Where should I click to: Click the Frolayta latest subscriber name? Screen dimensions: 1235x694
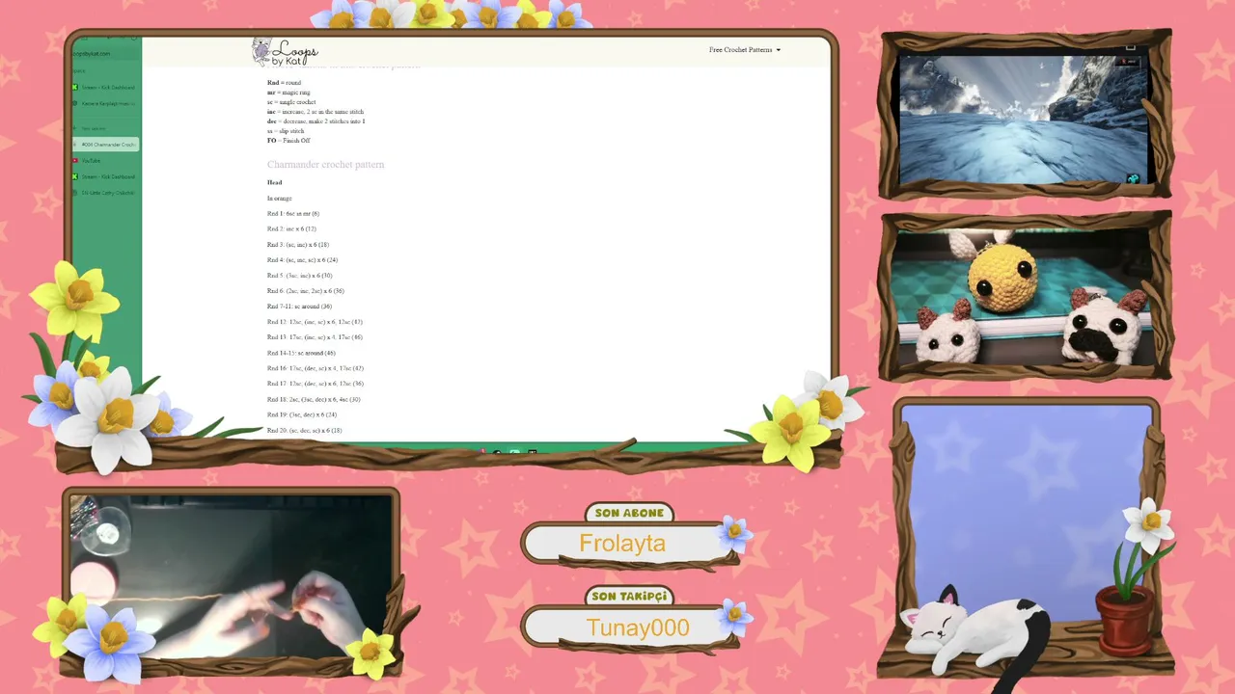click(622, 544)
